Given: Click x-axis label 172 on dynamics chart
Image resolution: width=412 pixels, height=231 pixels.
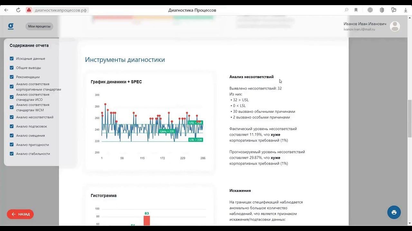Looking at the screenshot, I should [163, 158].
